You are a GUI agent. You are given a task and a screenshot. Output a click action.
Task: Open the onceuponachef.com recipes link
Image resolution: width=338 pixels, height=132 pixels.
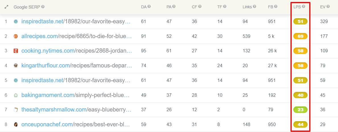click(x=76, y=124)
